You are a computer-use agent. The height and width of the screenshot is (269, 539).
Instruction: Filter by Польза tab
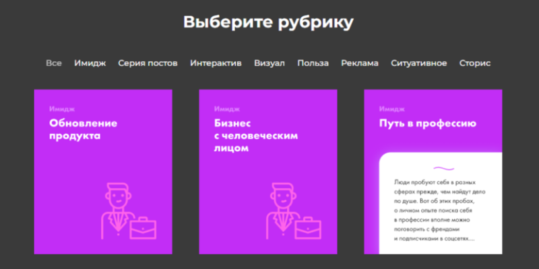click(313, 63)
